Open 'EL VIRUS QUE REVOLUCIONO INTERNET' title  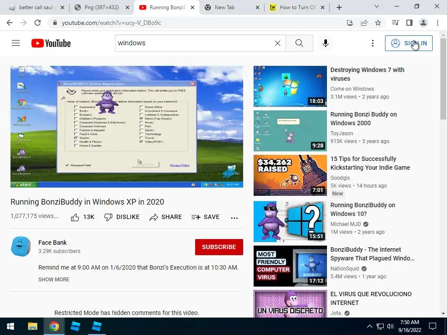(371, 298)
